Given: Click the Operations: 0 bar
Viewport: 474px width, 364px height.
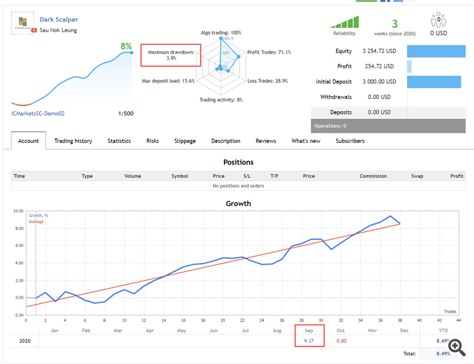Looking at the screenshot, I should [388, 126].
